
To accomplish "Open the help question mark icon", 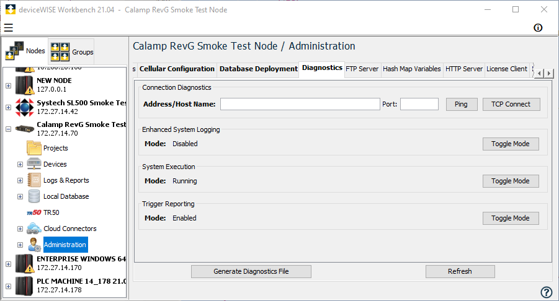I will [546, 292].
